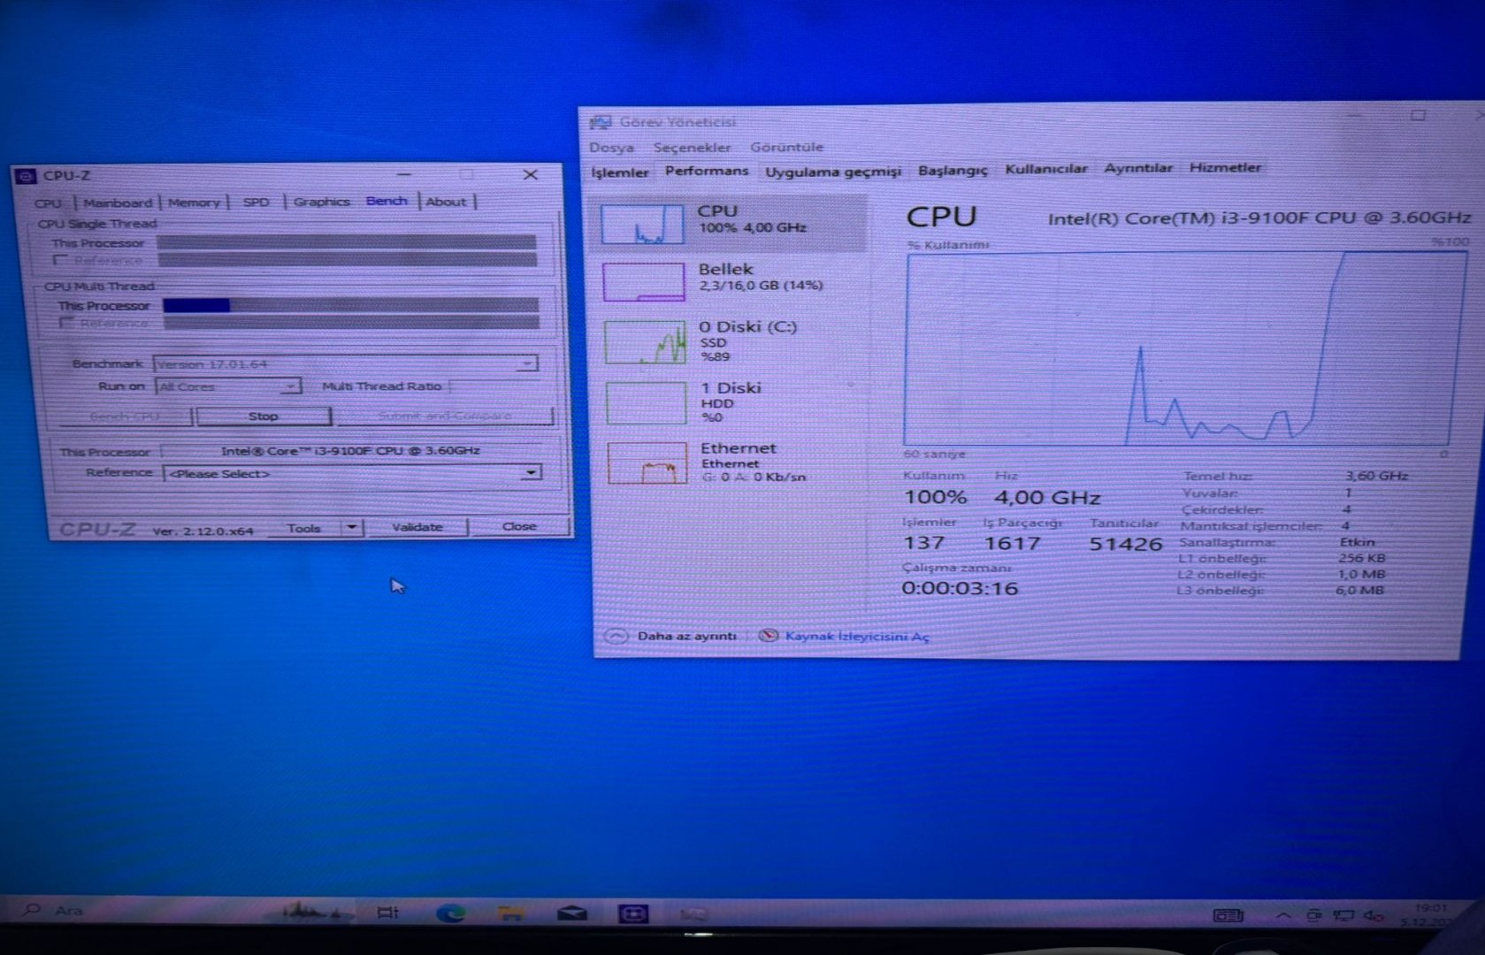Click the İş Parçacığı value 1617
1485x955 pixels.
pyautogui.click(x=1013, y=543)
